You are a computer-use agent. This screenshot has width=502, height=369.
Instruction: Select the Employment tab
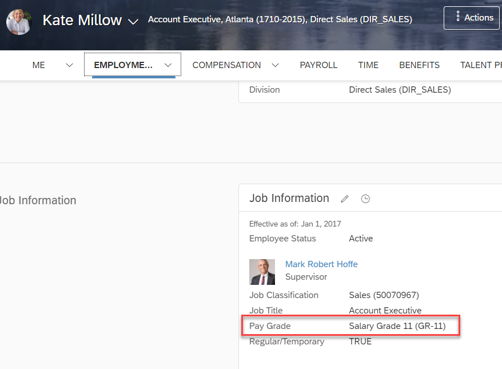(x=123, y=65)
